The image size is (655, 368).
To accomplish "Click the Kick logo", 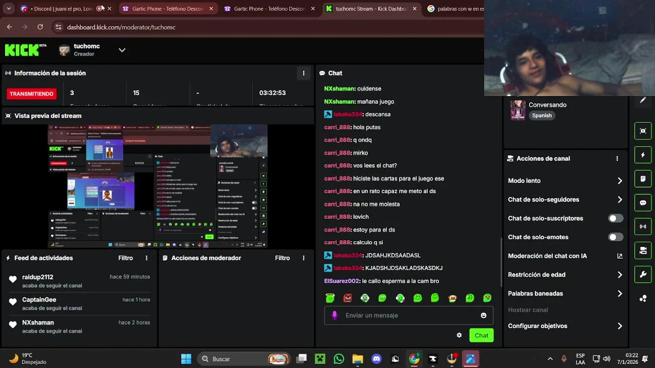I will (x=25, y=50).
